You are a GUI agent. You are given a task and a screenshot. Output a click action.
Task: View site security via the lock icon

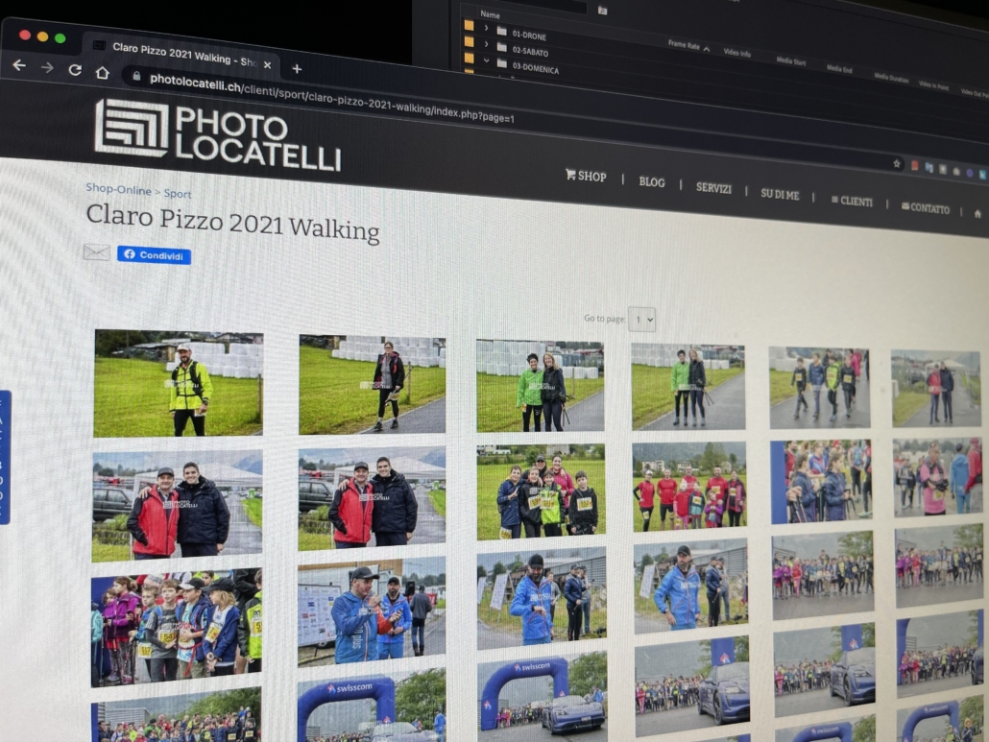point(136,76)
